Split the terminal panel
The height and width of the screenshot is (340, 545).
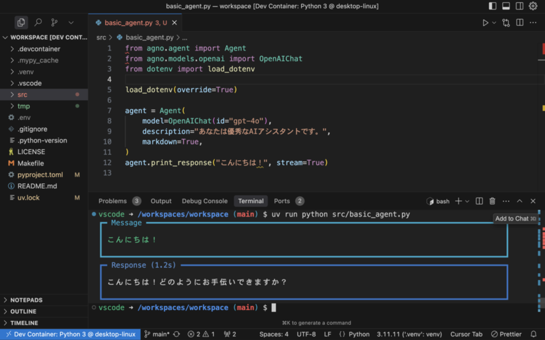point(479,201)
